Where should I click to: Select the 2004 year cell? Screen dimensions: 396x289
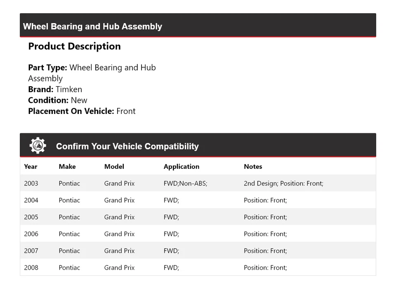pos(31,200)
